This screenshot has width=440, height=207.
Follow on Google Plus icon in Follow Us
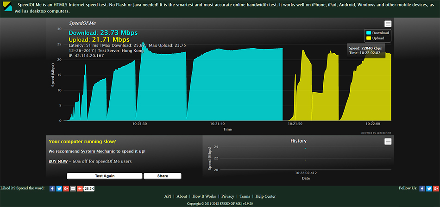point(436,188)
